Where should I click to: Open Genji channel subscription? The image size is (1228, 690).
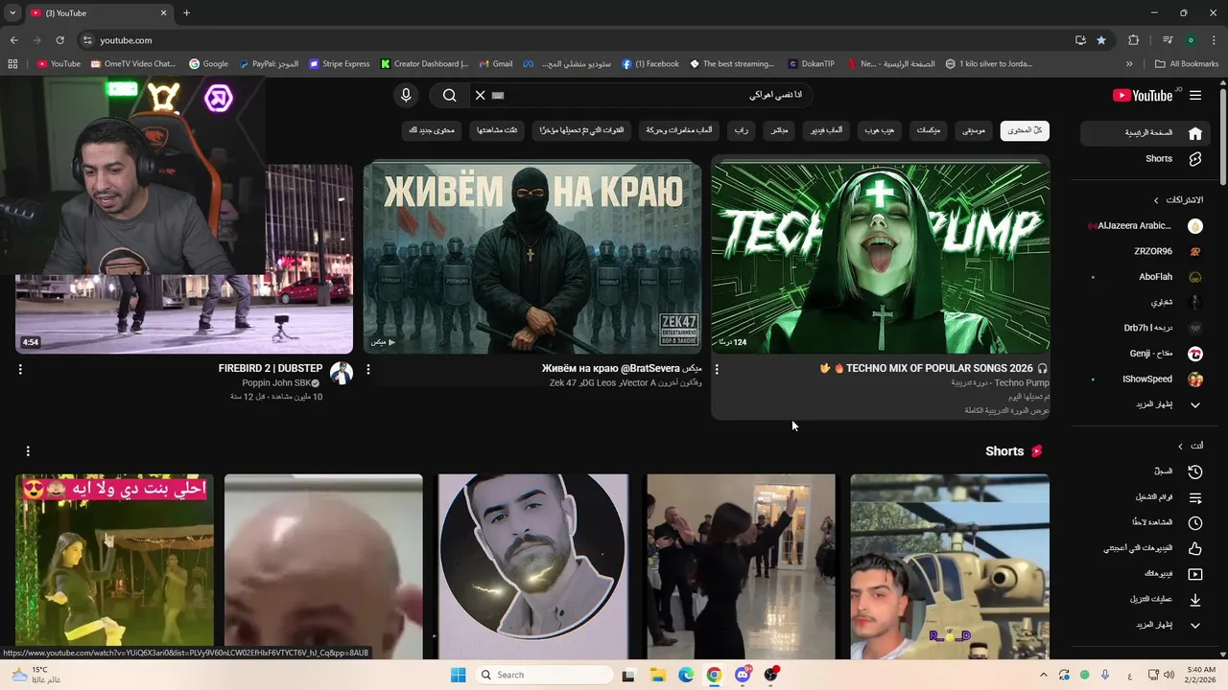tap(1145, 354)
